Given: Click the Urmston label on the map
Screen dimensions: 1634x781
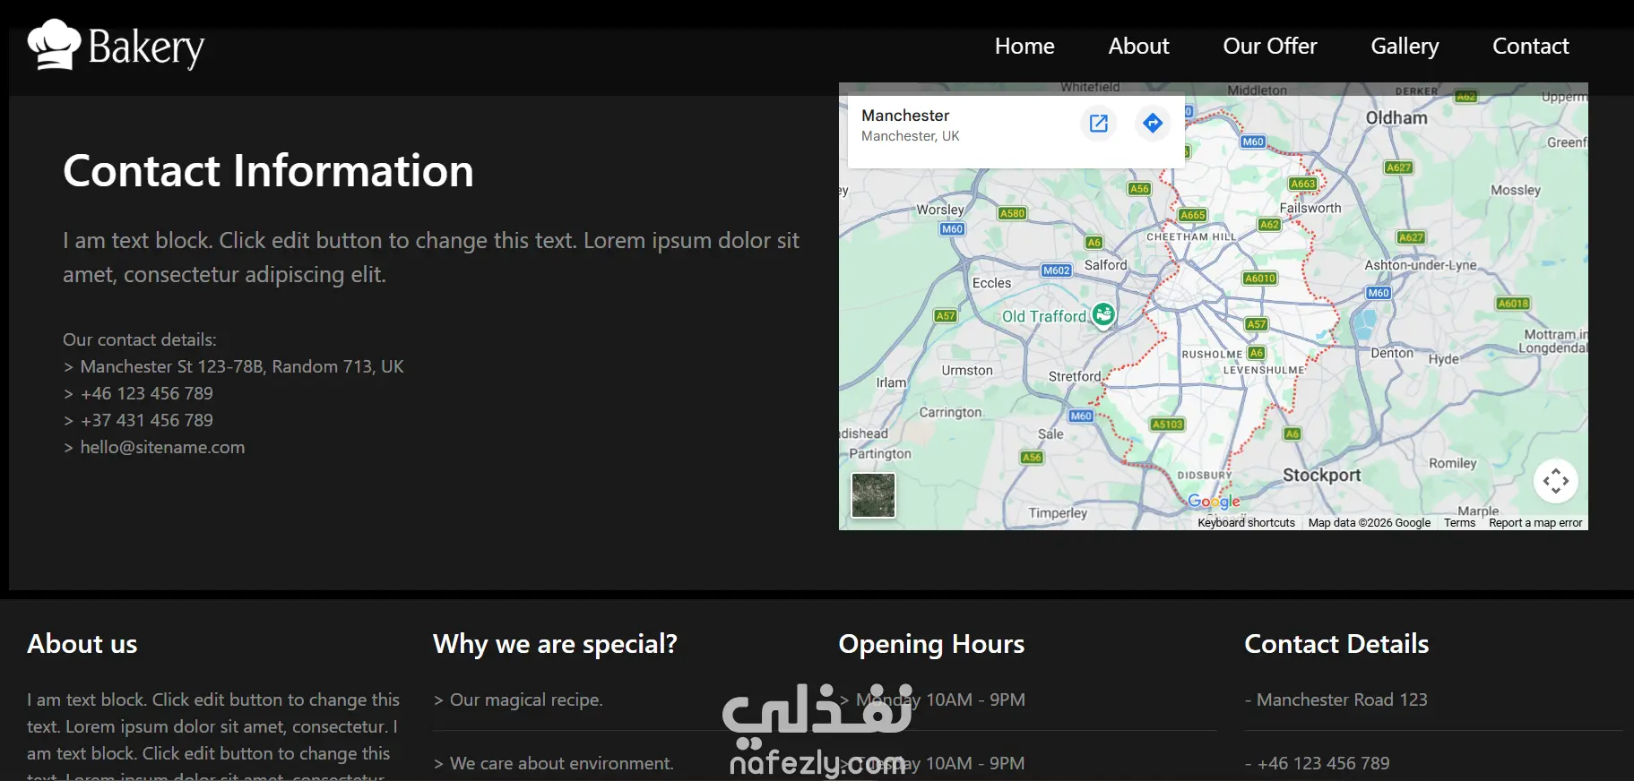Looking at the screenshot, I should point(967,370).
